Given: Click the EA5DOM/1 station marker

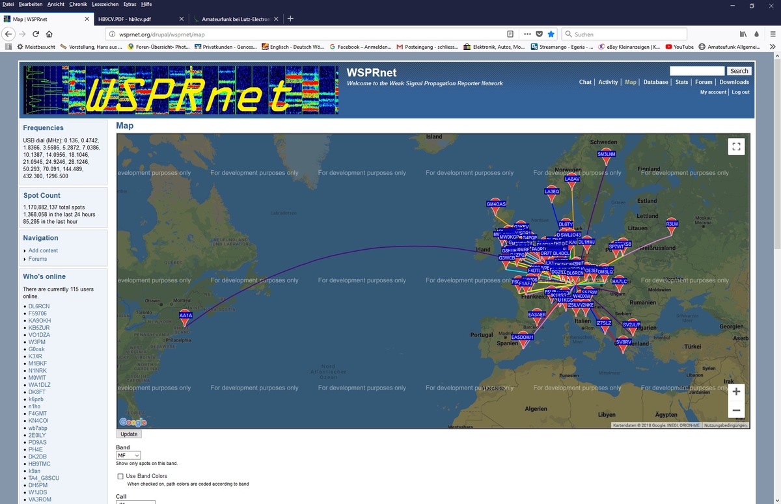Looking at the screenshot, I should [x=522, y=340].
